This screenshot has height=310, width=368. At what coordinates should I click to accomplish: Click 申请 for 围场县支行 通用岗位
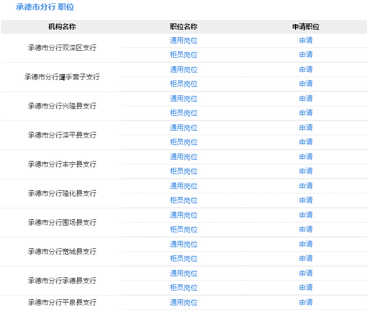pyautogui.click(x=306, y=215)
